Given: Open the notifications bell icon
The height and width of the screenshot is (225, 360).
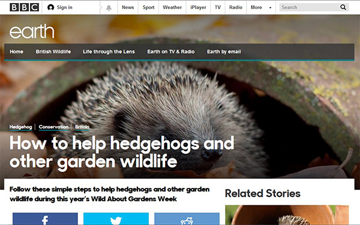Looking at the screenshot, I should [109, 8].
